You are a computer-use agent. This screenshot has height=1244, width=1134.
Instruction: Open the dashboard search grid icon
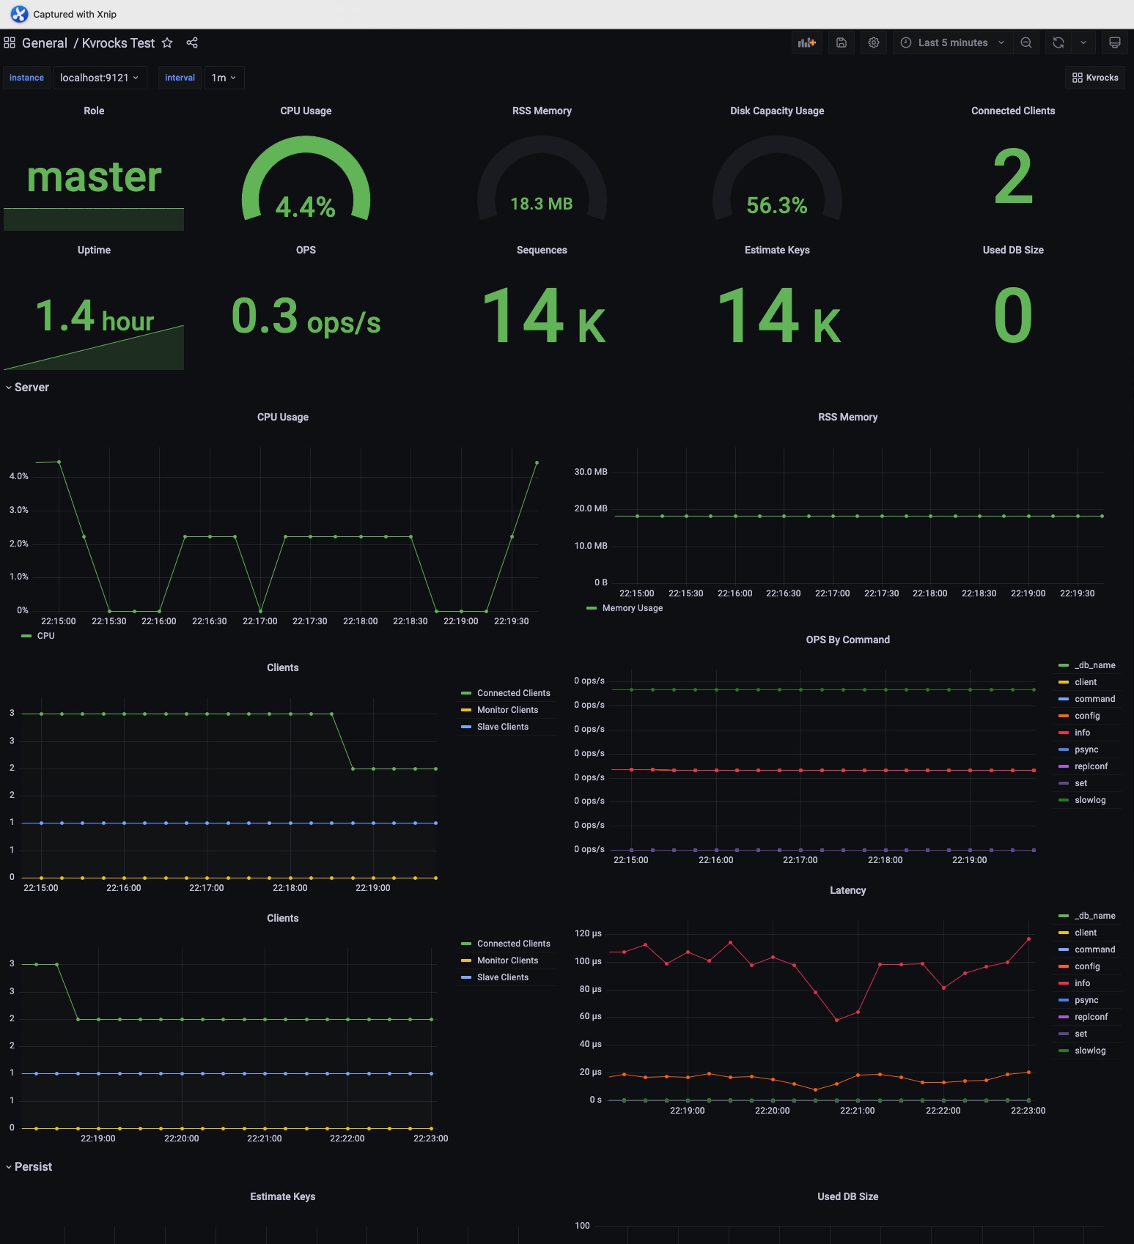pos(10,42)
